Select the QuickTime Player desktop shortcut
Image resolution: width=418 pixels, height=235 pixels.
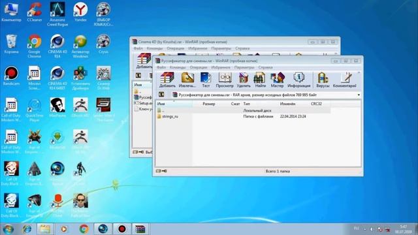[35, 110]
